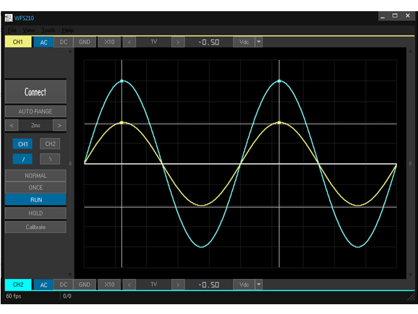Set CH1 coupling to GND
The image size is (418, 314).
click(84, 42)
